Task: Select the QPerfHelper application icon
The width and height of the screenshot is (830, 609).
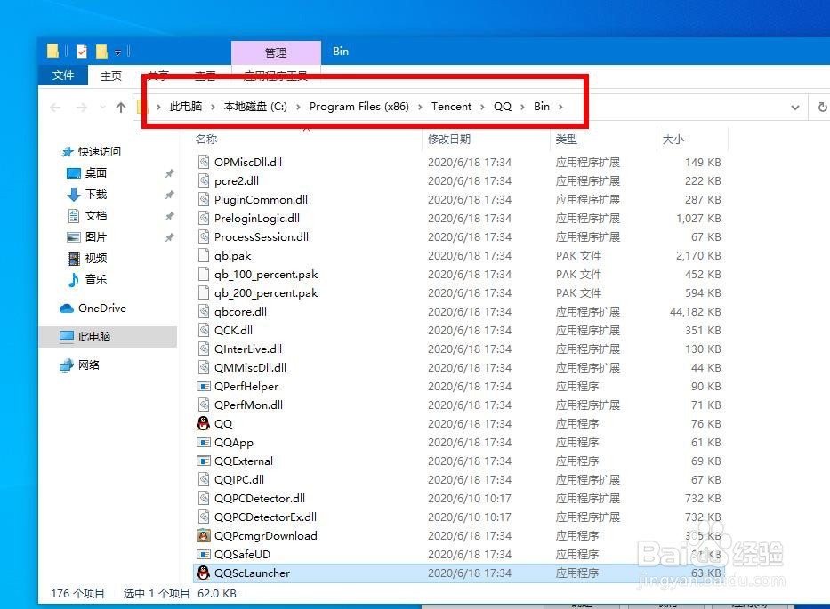Action: (x=203, y=386)
